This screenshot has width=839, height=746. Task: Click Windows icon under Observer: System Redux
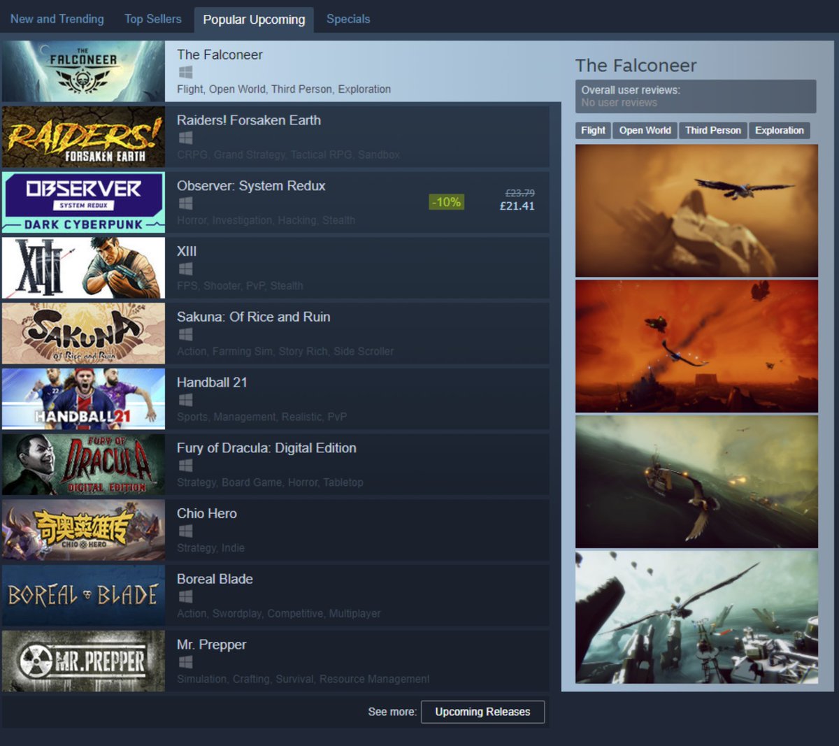point(185,203)
